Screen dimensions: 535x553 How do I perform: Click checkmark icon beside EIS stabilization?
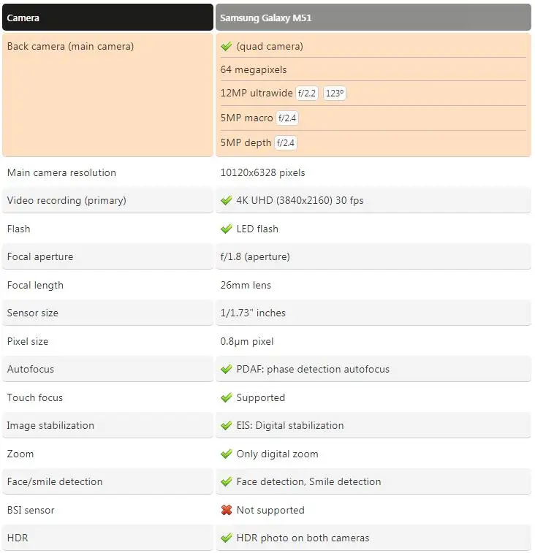point(227,425)
